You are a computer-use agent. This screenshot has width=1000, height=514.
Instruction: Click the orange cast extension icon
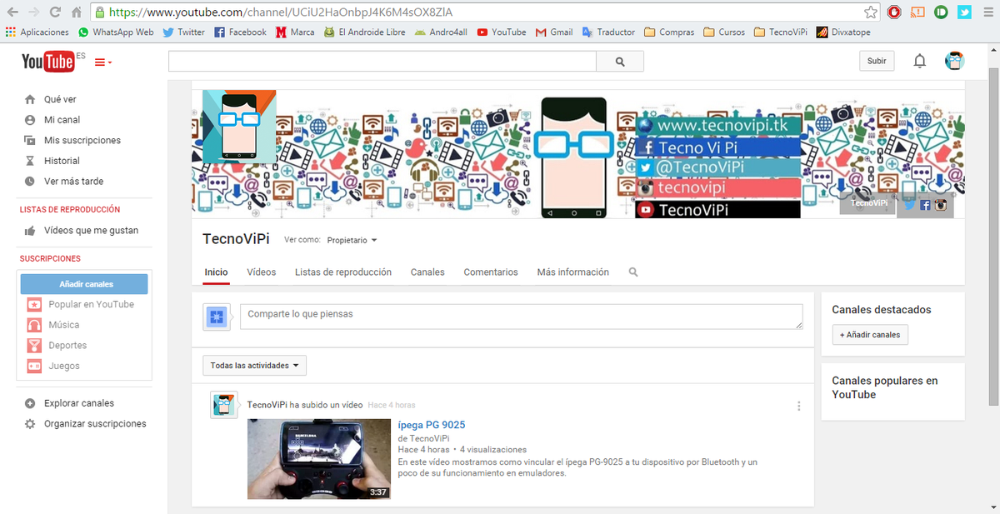[x=917, y=12]
